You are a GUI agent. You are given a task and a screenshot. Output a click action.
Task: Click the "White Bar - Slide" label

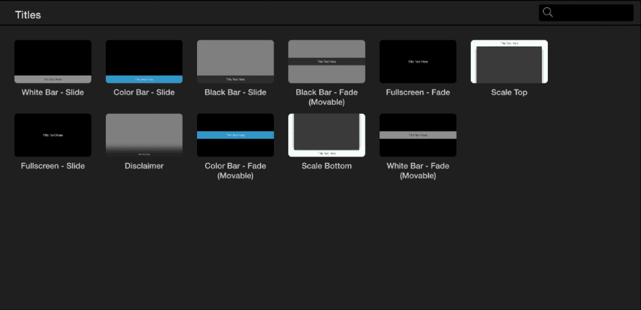pos(53,92)
